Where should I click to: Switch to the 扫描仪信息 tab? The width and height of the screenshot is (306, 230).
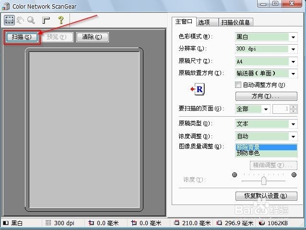coord(236,22)
